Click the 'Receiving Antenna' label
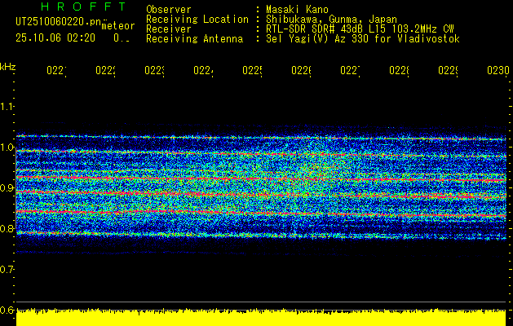Viewport: 513px width, 326px height. coord(194,39)
